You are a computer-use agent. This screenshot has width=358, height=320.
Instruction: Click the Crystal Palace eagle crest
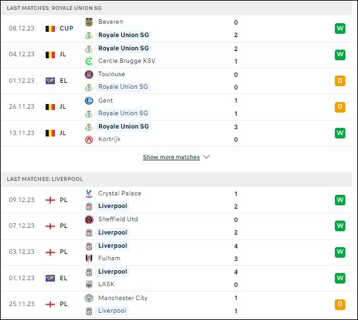click(89, 194)
